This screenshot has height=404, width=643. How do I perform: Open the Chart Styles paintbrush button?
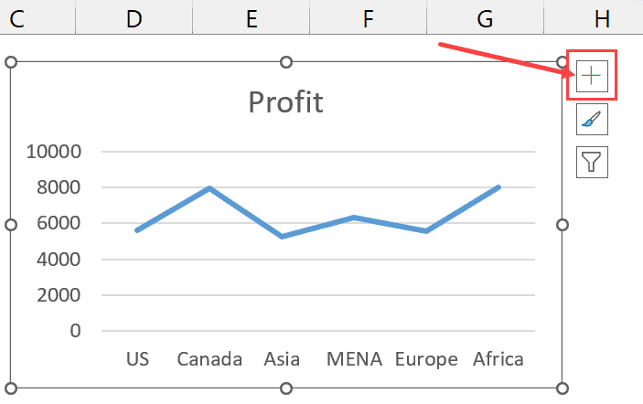592,119
